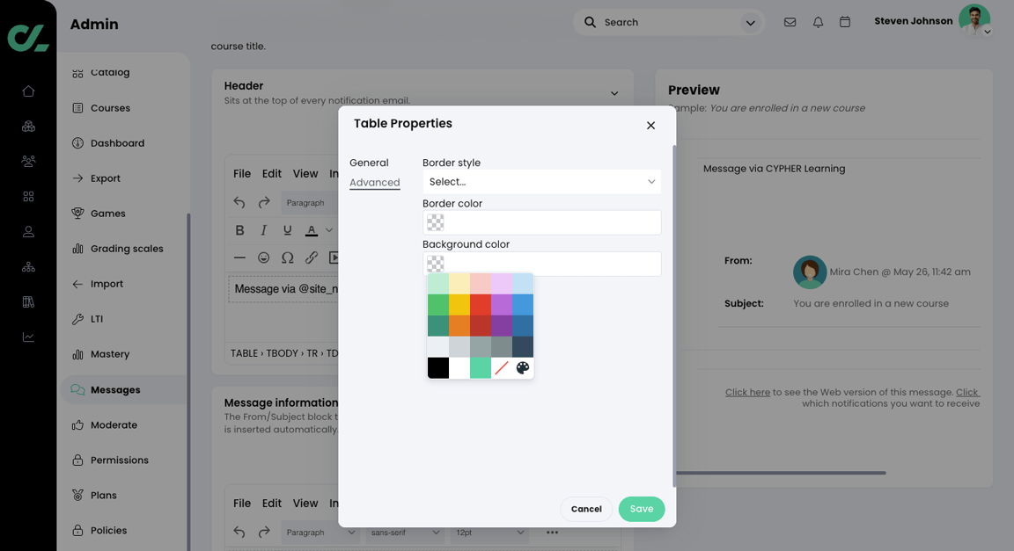Click the undo arrow in Header editor
1014x551 pixels.
[239, 203]
